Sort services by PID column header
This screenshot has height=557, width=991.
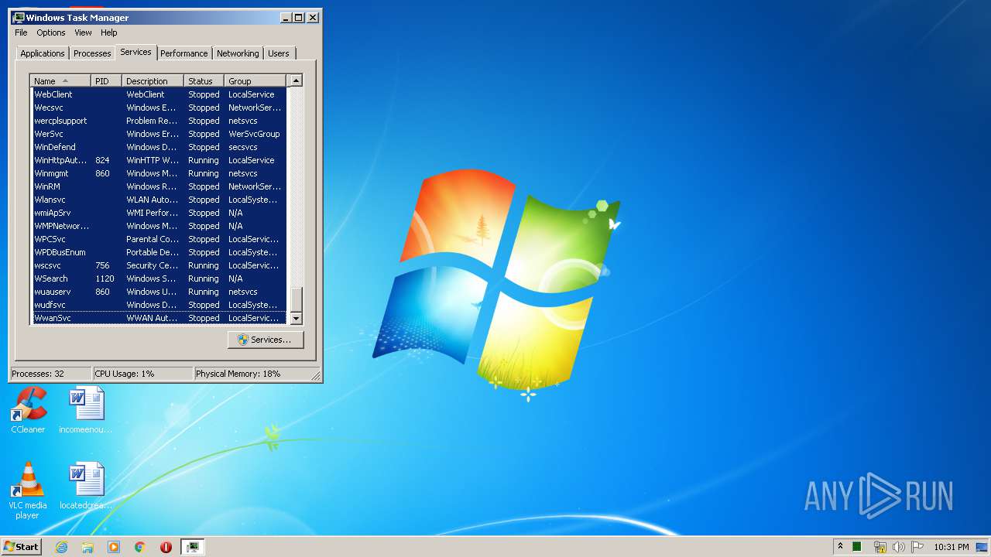(x=107, y=81)
